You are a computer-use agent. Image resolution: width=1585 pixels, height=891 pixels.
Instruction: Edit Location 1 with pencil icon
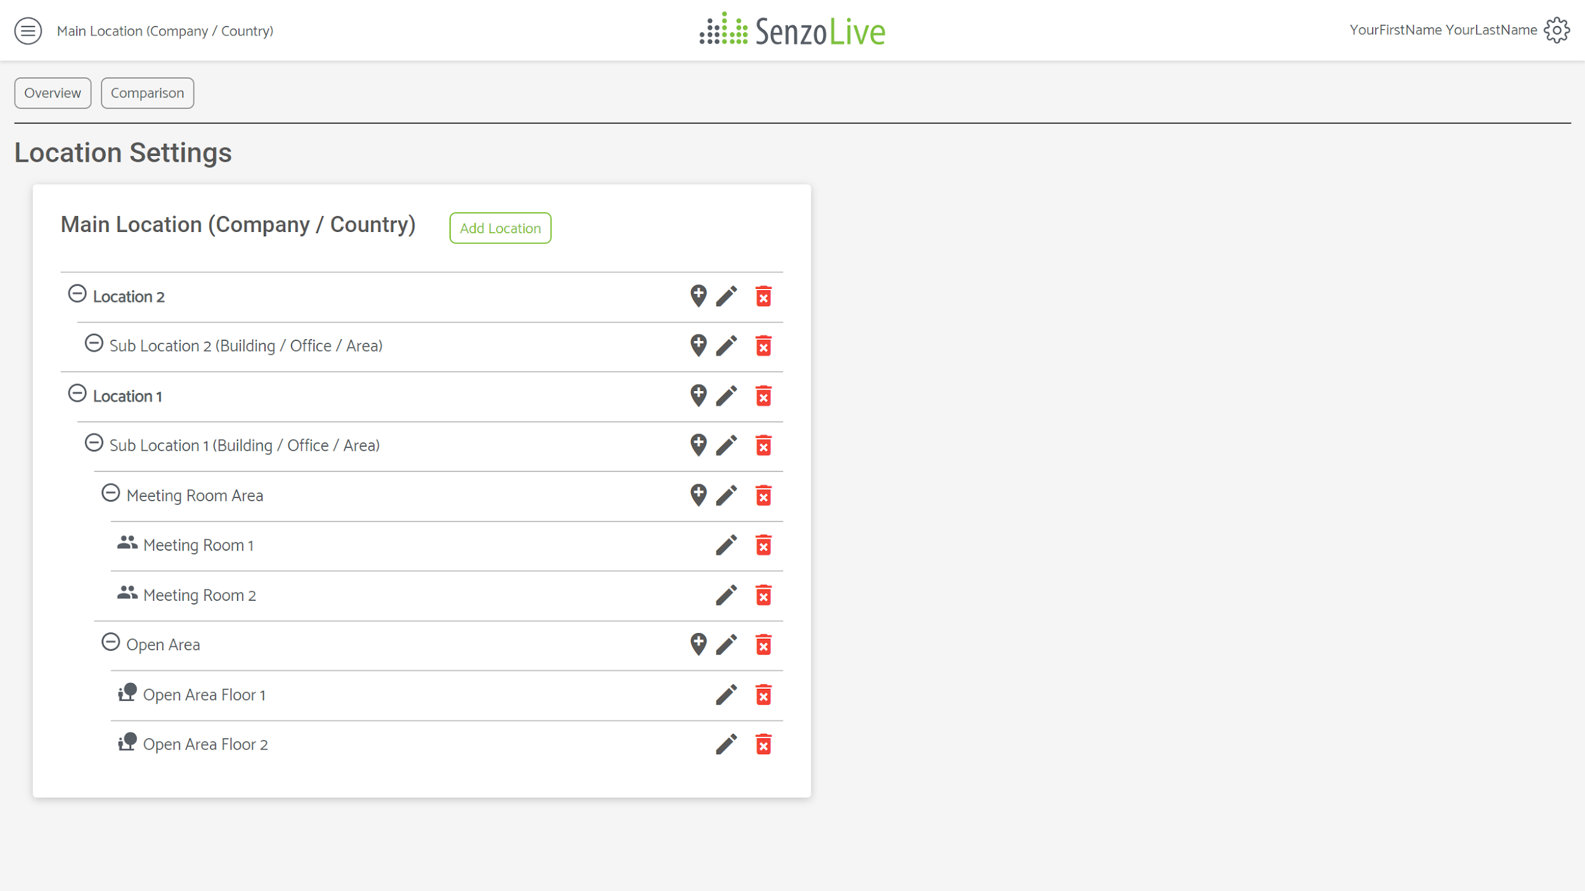point(727,395)
